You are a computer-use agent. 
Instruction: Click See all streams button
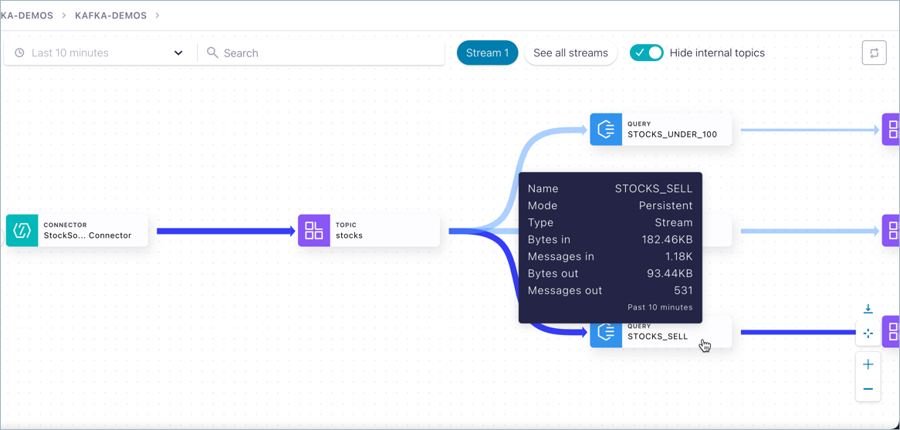click(570, 53)
